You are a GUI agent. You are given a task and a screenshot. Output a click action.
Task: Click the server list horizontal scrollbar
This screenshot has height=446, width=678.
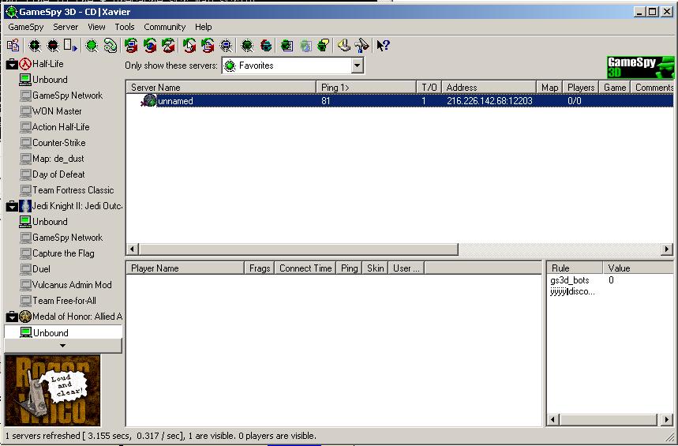click(x=292, y=249)
